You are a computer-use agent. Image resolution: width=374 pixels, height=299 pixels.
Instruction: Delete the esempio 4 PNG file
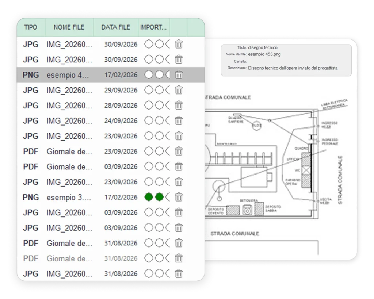pos(179,75)
